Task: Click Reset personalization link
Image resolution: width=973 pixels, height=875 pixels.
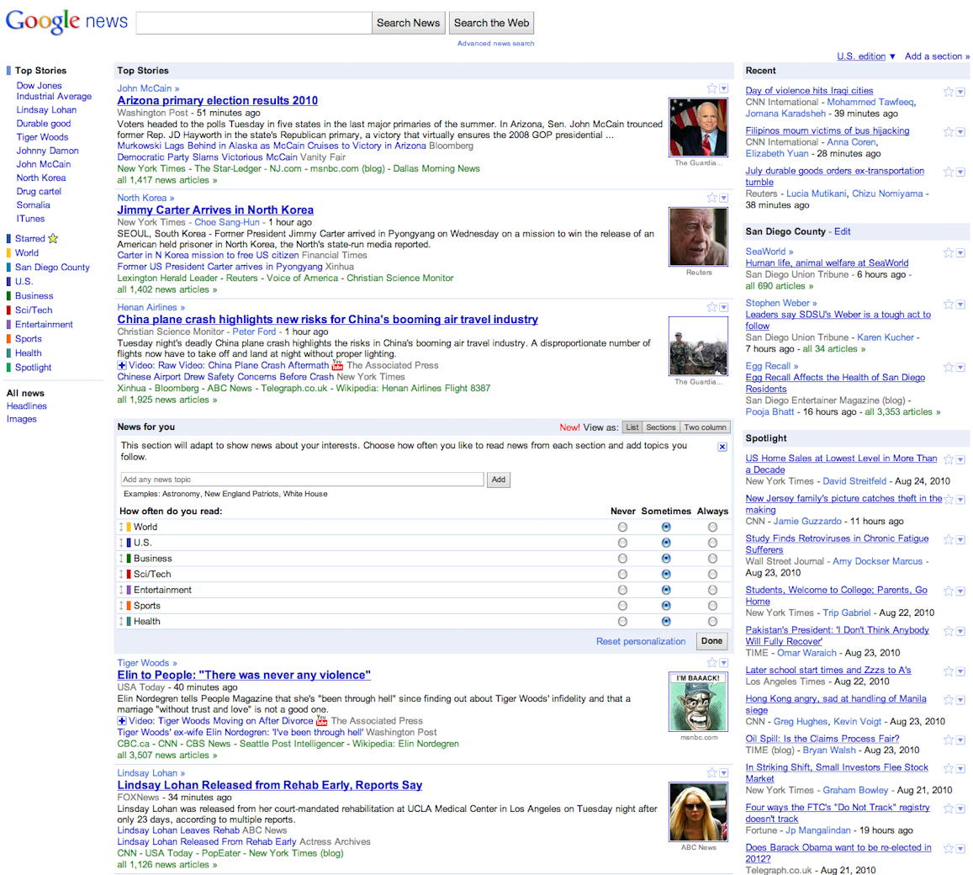Action: pos(641,641)
